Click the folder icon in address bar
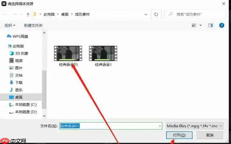 tap(35, 14)
